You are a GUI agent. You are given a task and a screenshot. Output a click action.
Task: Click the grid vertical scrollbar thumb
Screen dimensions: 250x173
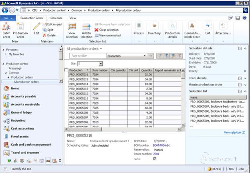click(x=183, y=75)
